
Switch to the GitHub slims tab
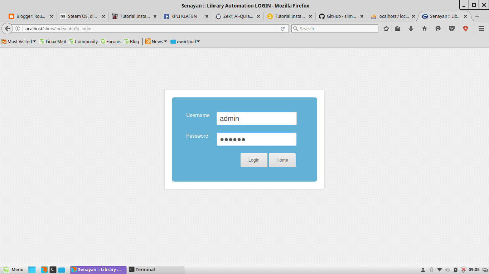340,16
